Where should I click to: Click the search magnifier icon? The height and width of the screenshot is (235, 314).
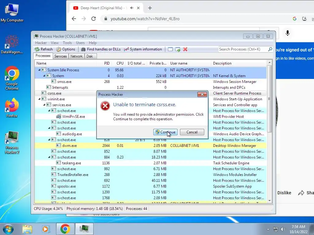click(270, 49)
